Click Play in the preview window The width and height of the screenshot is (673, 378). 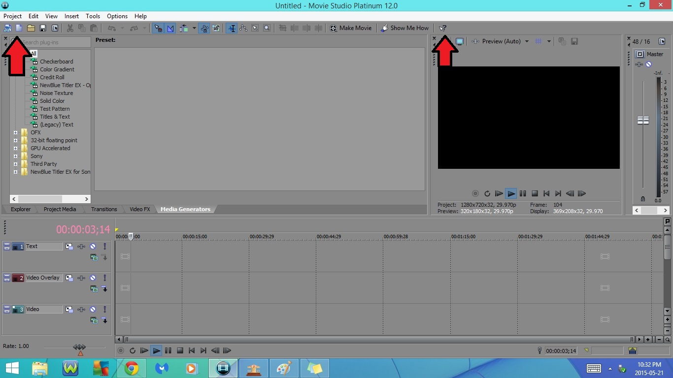tap(511, 193)
